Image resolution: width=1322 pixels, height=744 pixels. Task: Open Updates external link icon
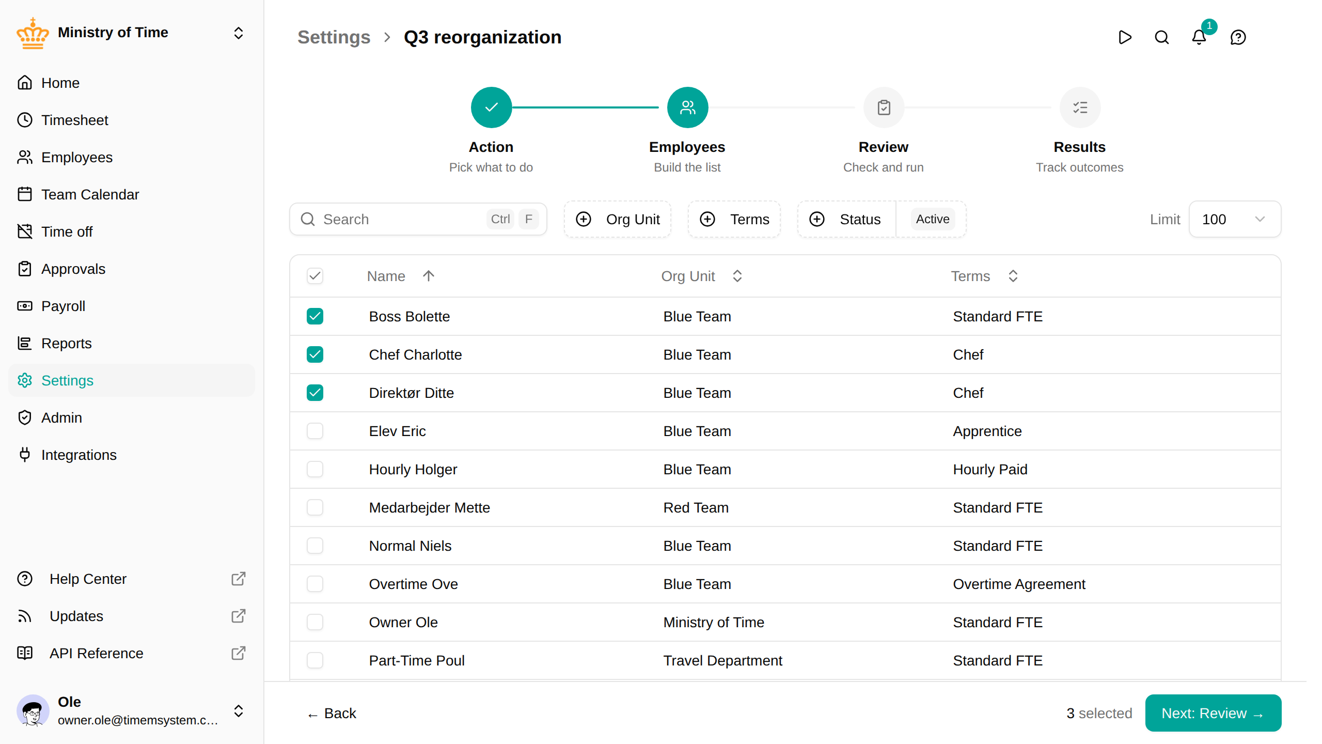pyautogui.click(x=238, y=616)
